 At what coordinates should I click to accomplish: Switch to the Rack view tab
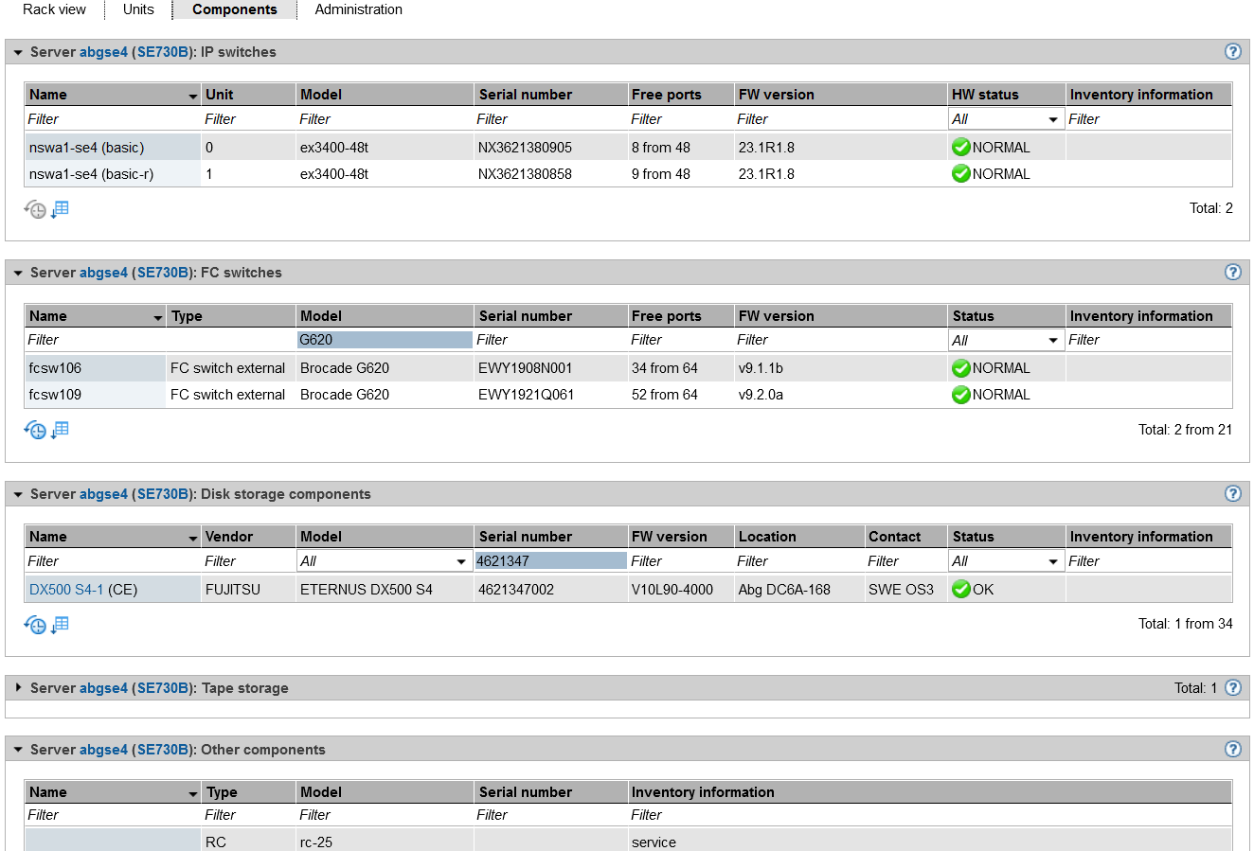point(54,9)
